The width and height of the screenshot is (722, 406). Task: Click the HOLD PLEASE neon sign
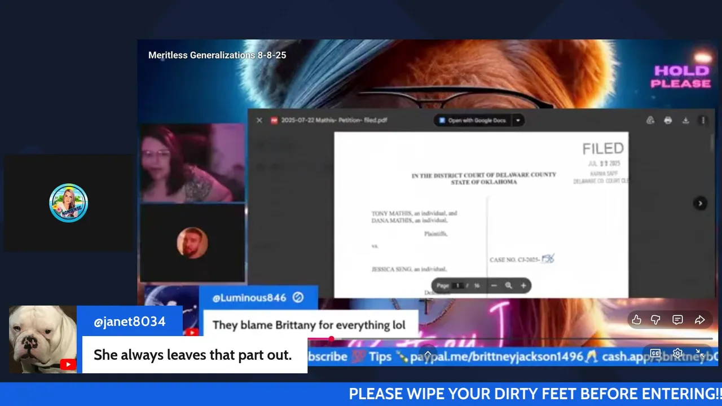pyautogui.click(x=680, y=77)
